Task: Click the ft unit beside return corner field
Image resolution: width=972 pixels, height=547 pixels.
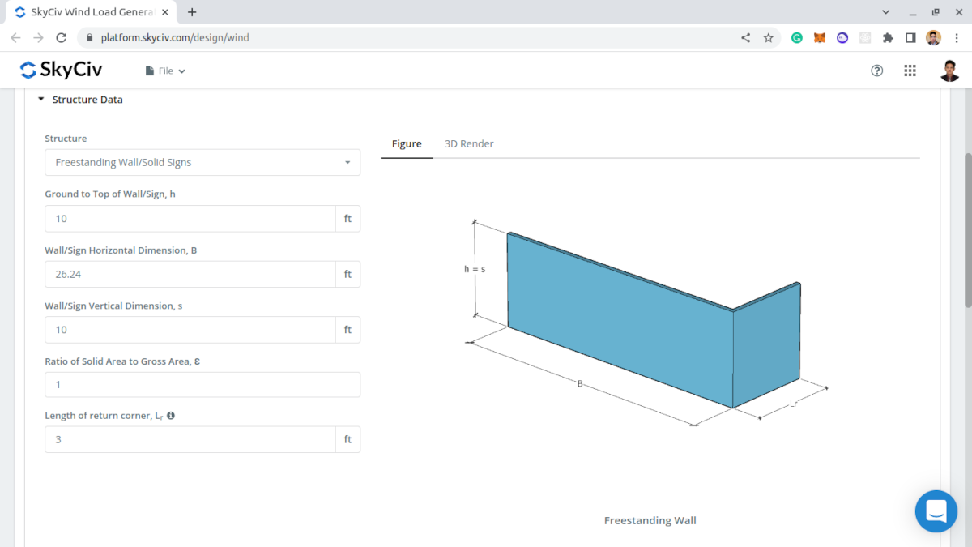Action: [347, 439]
